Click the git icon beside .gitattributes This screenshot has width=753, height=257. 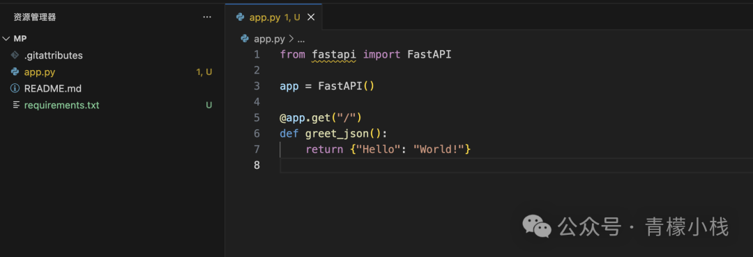(x=15, y=55)
